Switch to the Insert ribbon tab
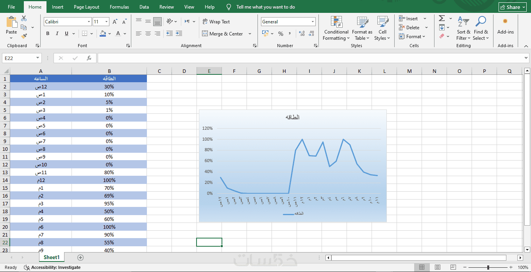Image resolution: width=531 pixels, height=272 pixels. click(57, 7)
